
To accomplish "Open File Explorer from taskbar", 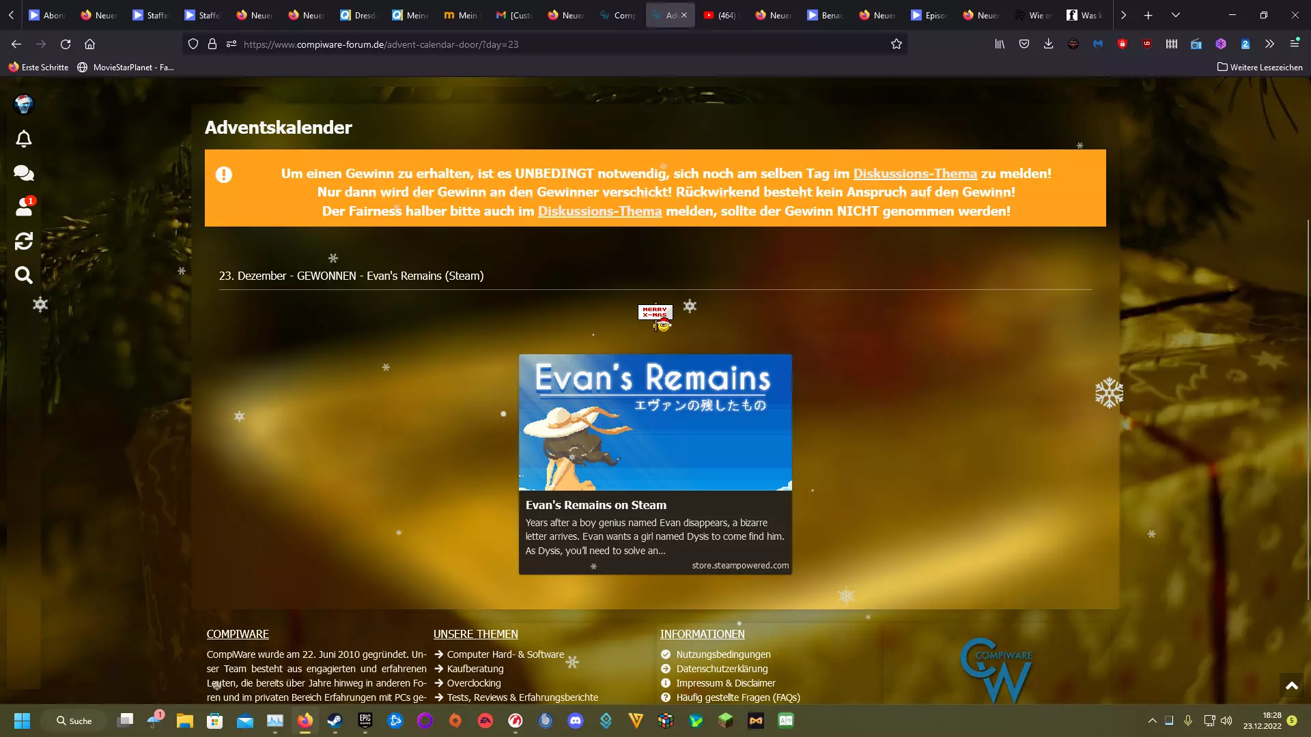I will point(184,721).
